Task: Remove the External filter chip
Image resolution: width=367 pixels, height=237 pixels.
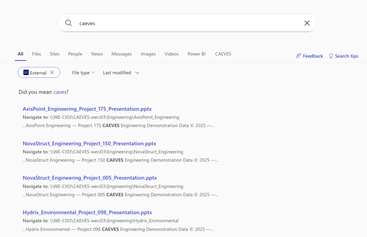Action: [52, 72]
